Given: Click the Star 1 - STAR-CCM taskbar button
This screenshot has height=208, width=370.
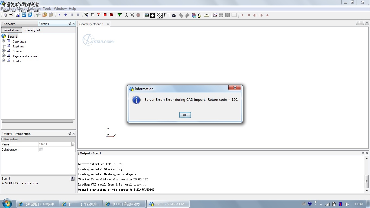Looking at the screenshot, I should 168,204.
